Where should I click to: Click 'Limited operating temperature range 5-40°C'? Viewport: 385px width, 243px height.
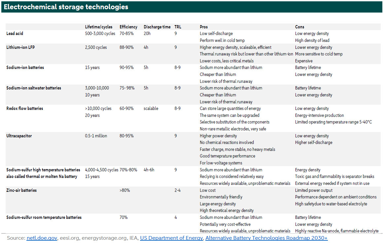pyautogui.click(x=333, y=122)
